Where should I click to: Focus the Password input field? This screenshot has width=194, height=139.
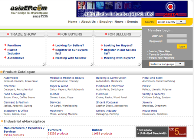[177, 41]
